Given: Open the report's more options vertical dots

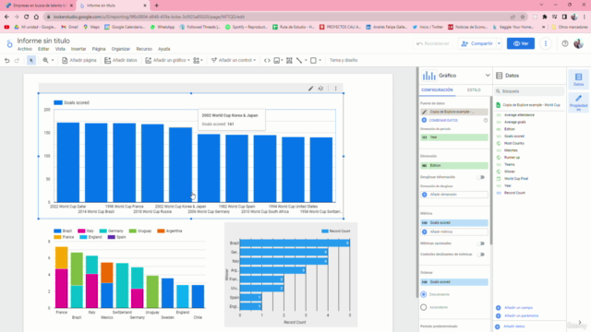Looking at the screenshot, I should (x=546, y=43).
